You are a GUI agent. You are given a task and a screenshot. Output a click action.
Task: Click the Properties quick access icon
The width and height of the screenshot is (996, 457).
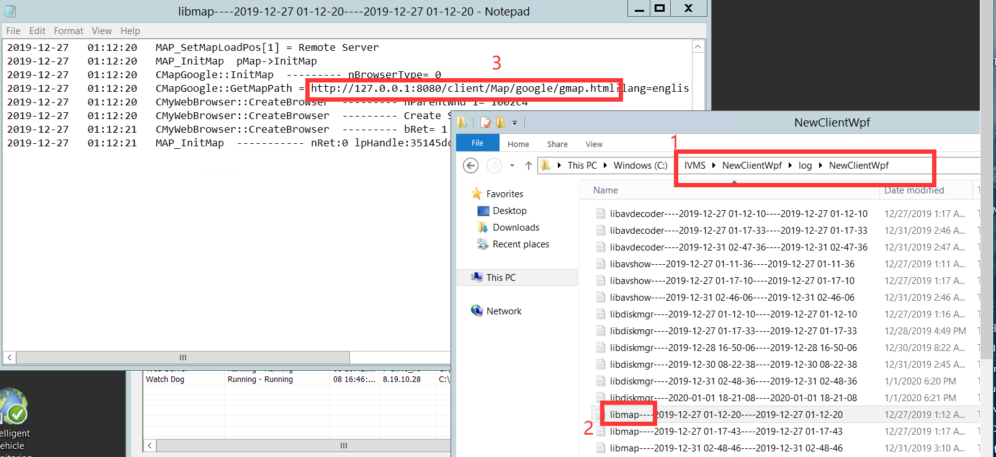tap(486, 123)
